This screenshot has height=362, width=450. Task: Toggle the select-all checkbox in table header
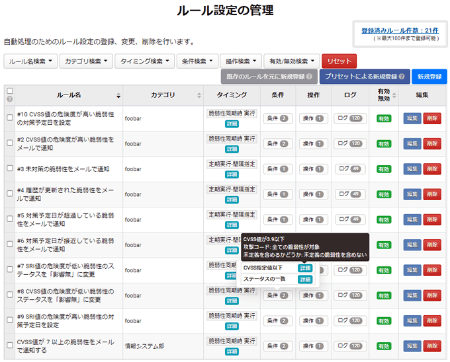(x=9, y=91)
